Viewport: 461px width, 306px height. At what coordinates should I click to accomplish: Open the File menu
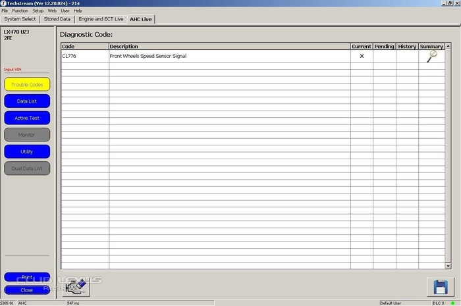[x=5, y=11]
